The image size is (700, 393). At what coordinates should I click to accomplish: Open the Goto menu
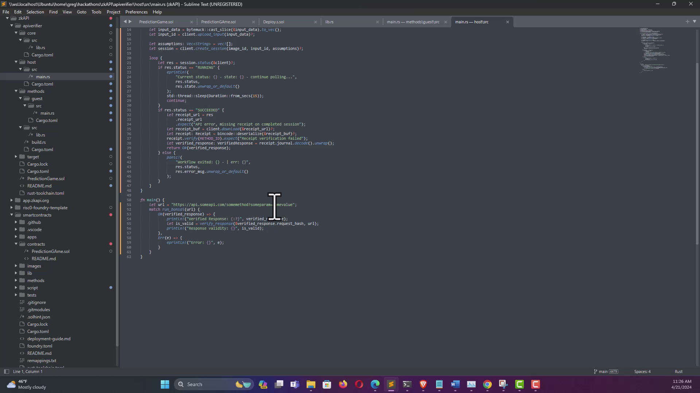[81, 12]
